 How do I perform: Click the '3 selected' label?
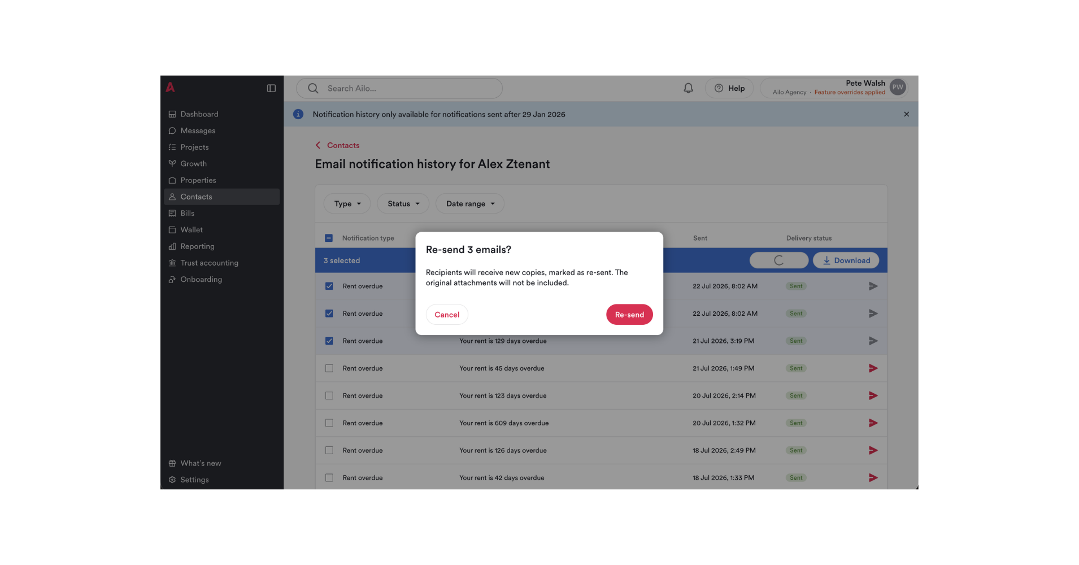(341, 260)
